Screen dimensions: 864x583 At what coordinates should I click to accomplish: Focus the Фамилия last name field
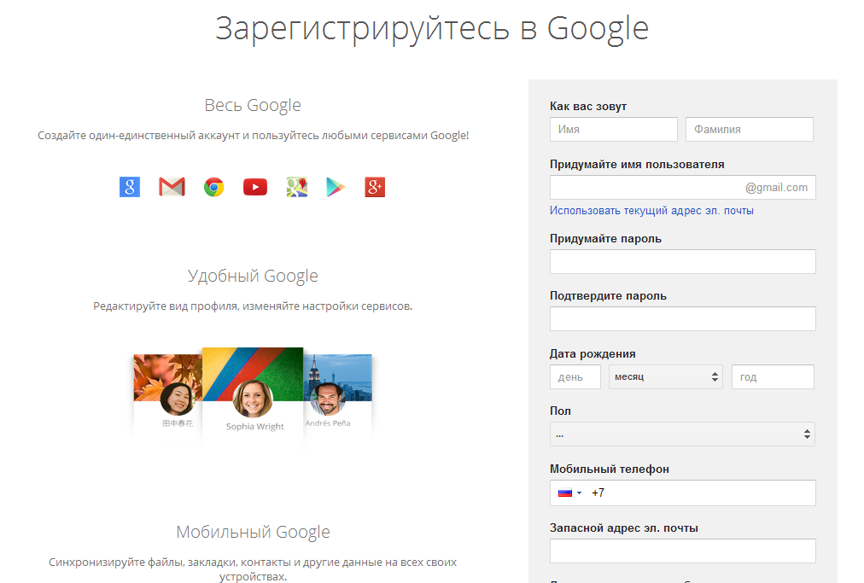750,130
